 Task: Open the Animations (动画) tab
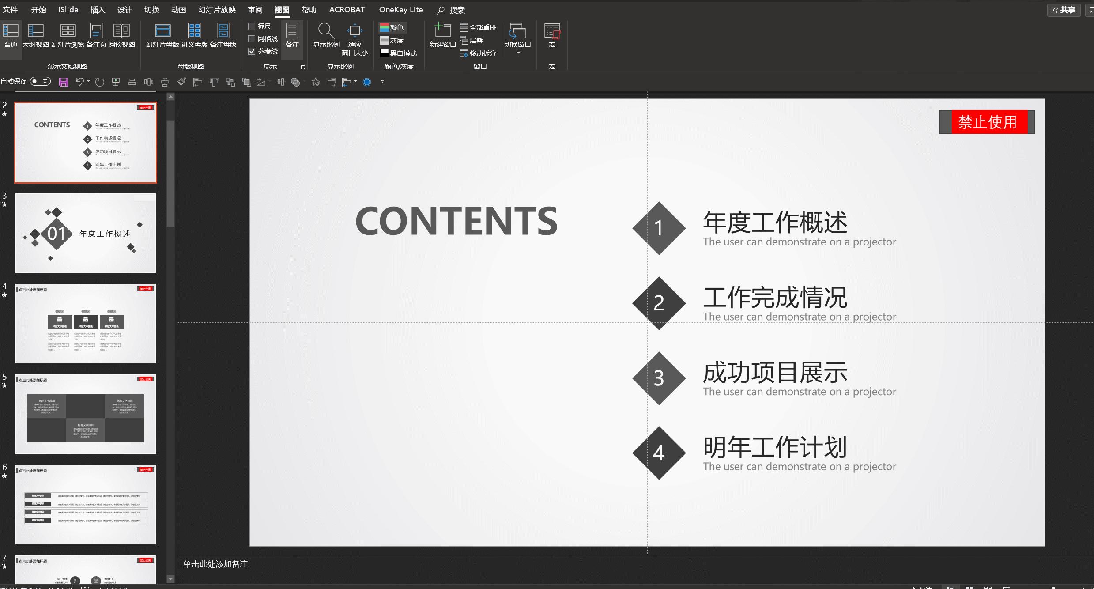(x=178, y=10)
